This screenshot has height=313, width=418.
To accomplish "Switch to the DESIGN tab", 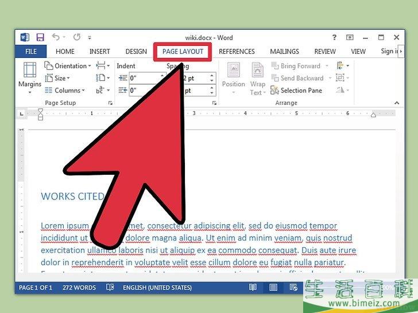I will 136,52.
